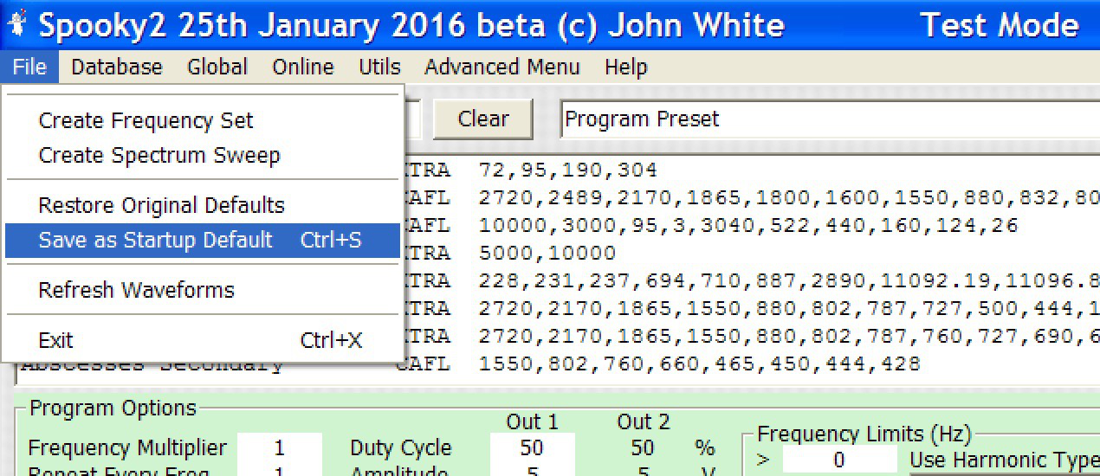Click the Spooky2 ghost title icon
1100x476 pixels.
tap(16, 23)
